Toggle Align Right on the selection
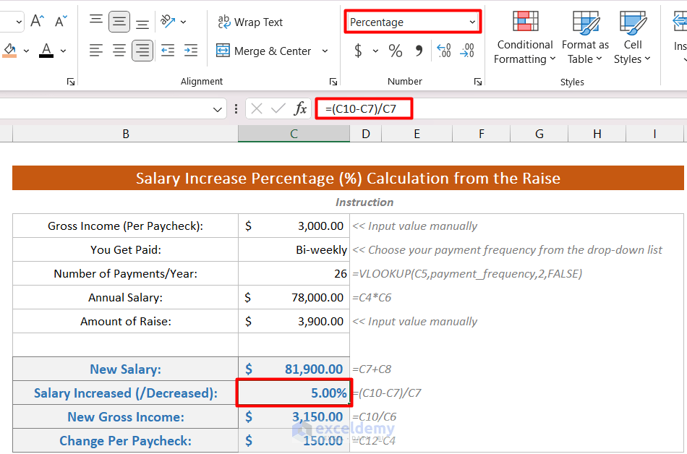This screenshot has width=687, height=454. 142,51
